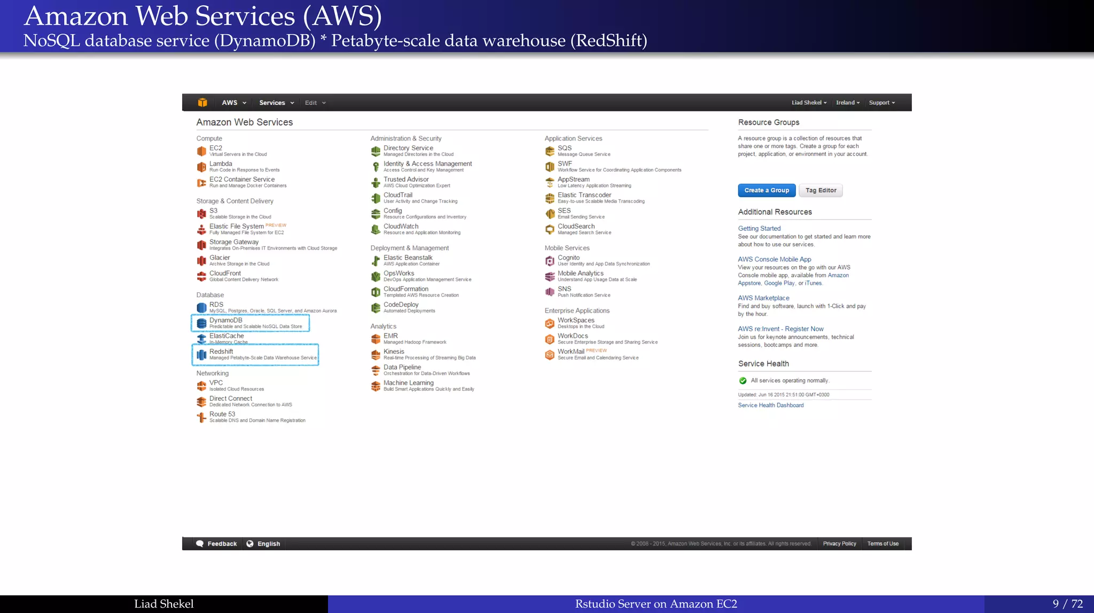Open the Trusted Advisor icon
This screenshot has height=613, width=1094.
(x=376, y=183)
